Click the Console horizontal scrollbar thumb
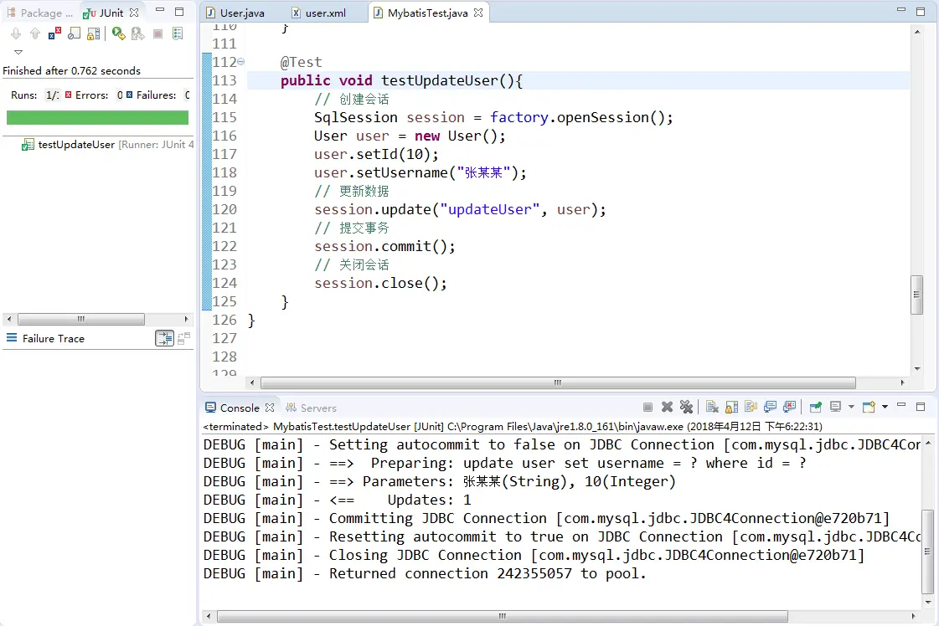Screen dimensions: 939x626 pos(503,616)
